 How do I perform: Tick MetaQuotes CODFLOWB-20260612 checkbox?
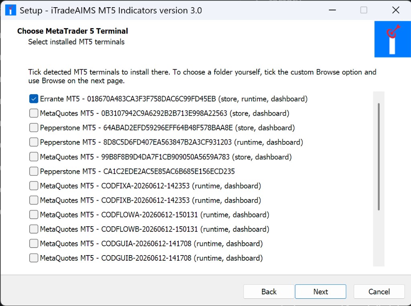tap(34, 229)
